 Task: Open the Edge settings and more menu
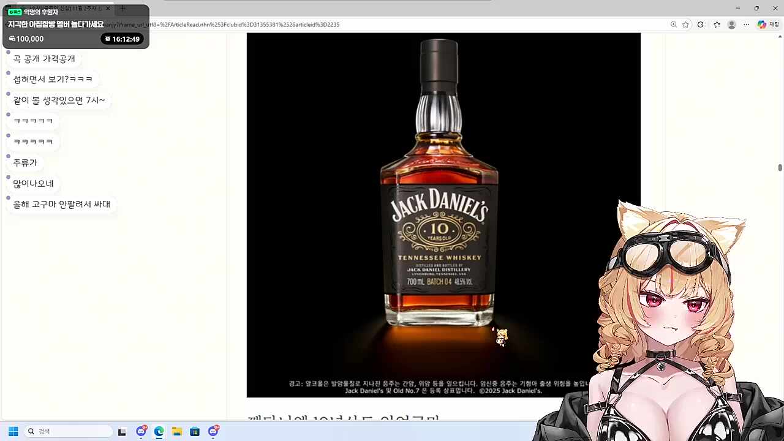tap(746, 24)
